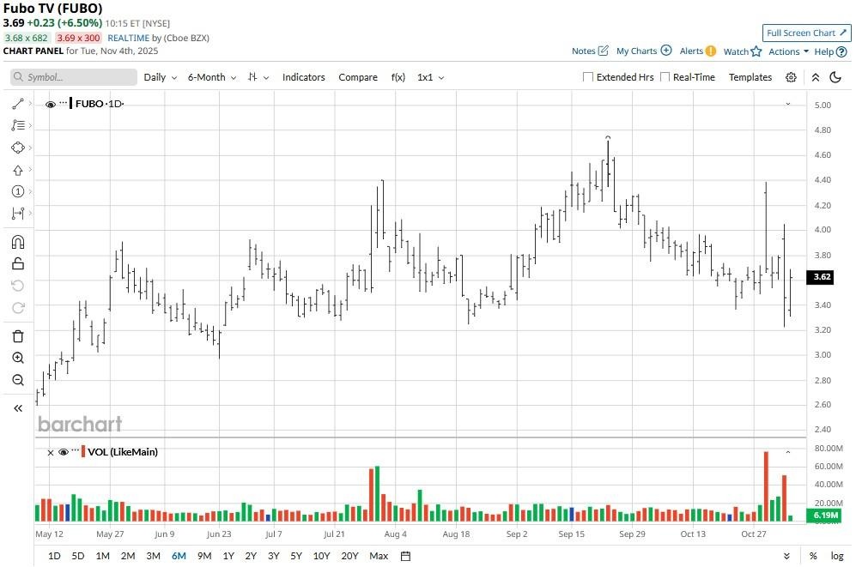This screenshot has width=856, height=567.
Task: Open the Indicators menu
Action: [x=304, y=77]
